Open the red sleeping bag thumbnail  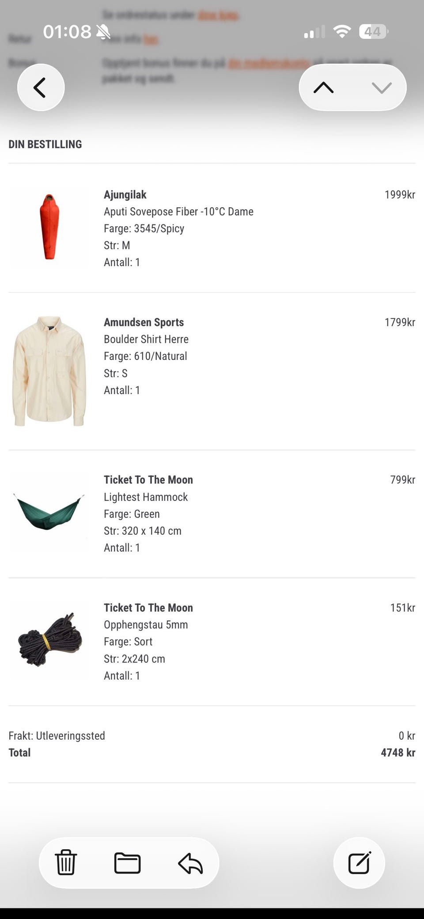49,227
